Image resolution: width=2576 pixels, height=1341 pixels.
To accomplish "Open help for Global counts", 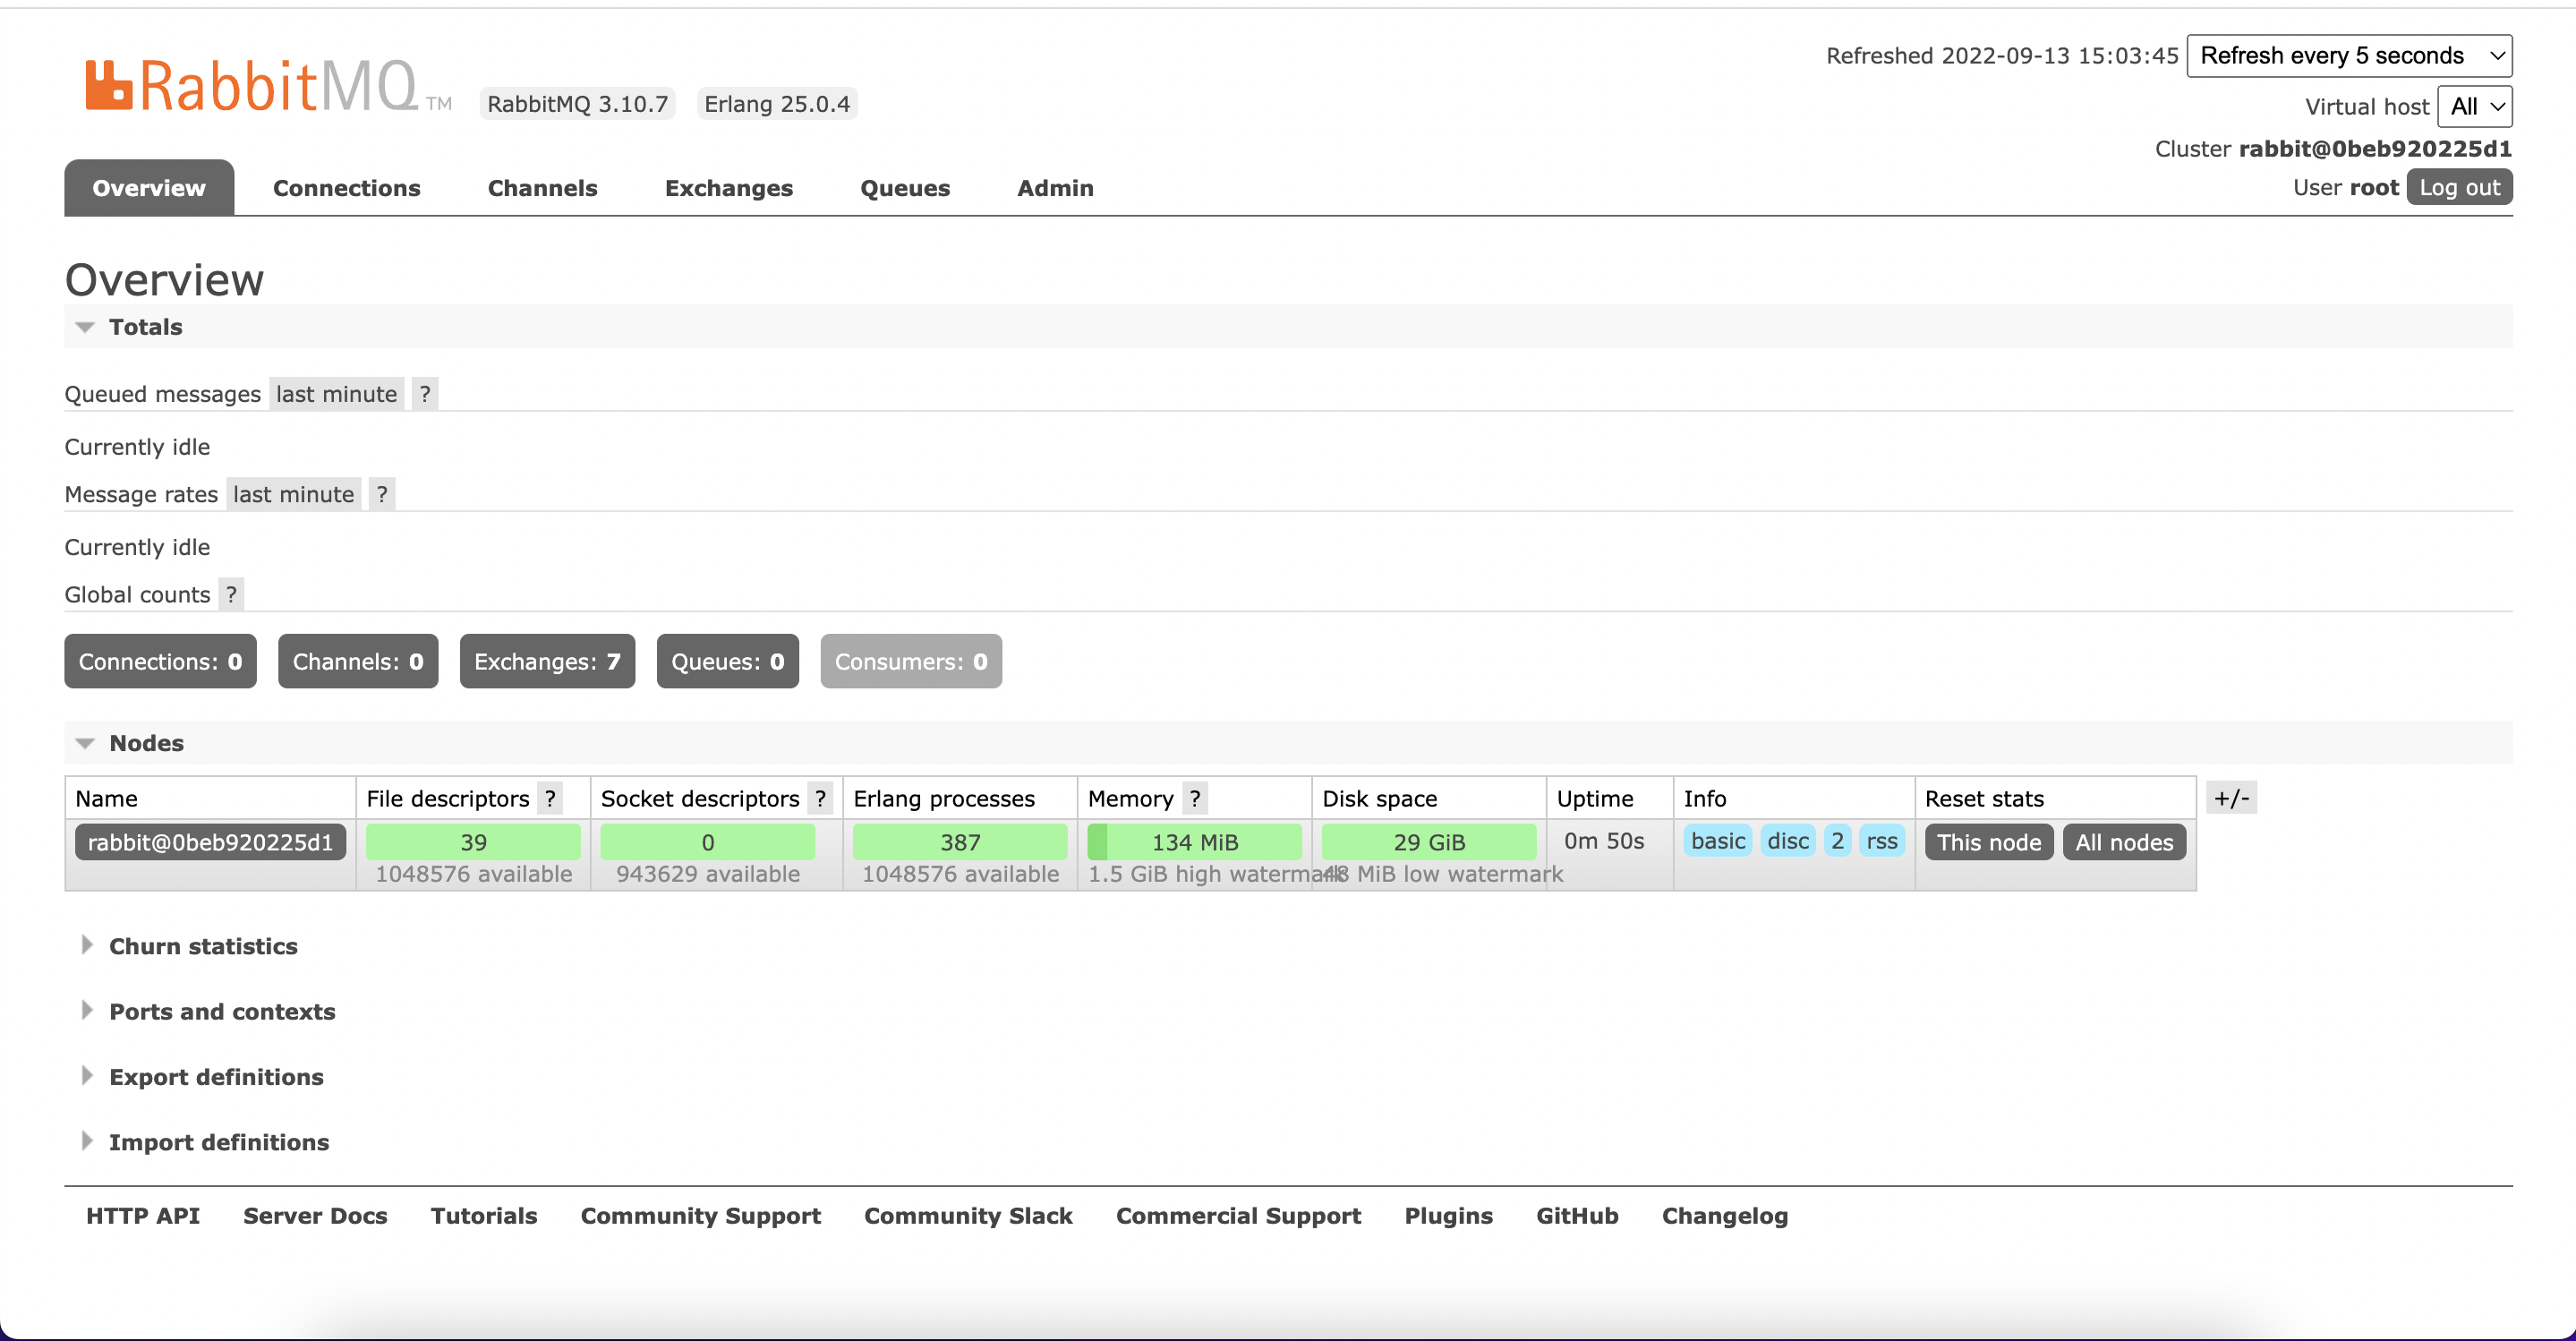I will tap(231, 594).
